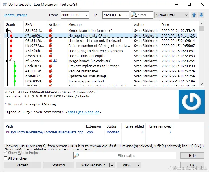Image resolution: width=209 pixels, height=172 pixels.
Task: Expand the Walk Behaviour dropdown arrow
Action: [x=112, y=165]
